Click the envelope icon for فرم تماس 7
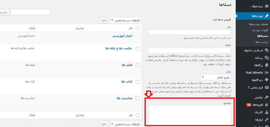The image size is (270, 127). 267,88
